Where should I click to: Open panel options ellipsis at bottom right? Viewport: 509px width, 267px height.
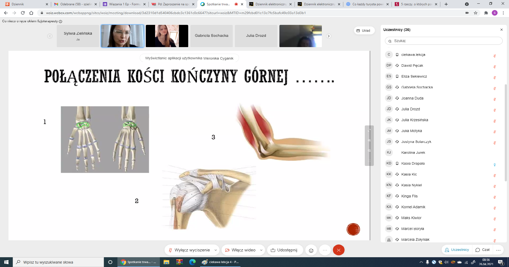498,250
